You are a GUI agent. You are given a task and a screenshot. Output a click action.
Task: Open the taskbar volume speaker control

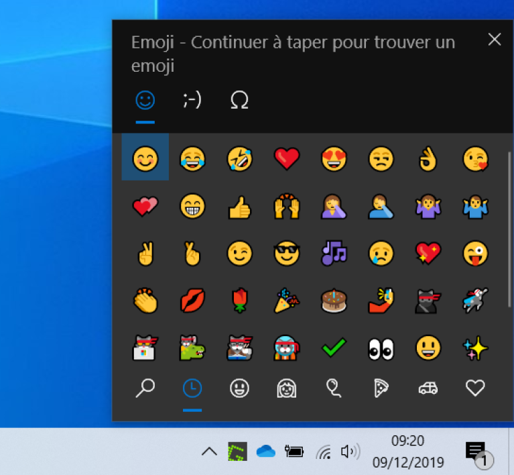click(x=349, y=452)
